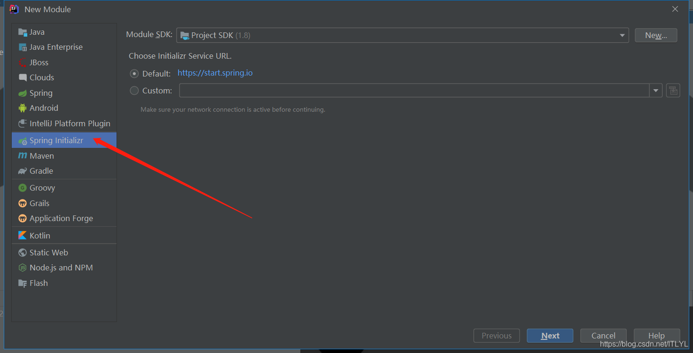693x353 pixels.
Task: Click the IntelliJ logo in title bar
Action: (x=14, y=9)
